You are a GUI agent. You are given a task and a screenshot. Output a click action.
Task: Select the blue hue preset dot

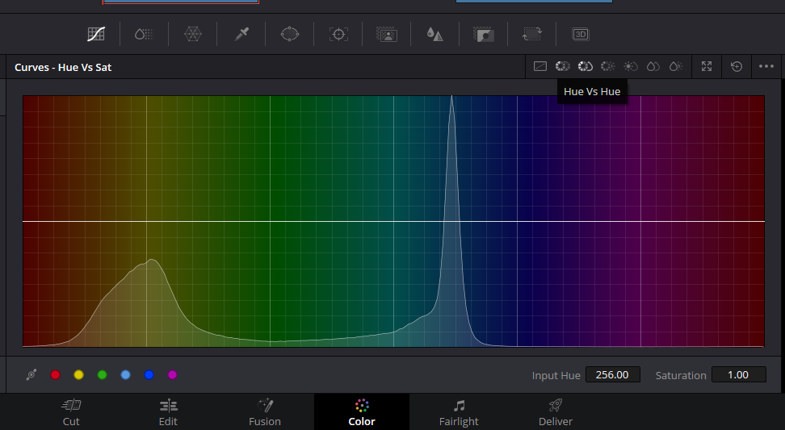point(149,374)
